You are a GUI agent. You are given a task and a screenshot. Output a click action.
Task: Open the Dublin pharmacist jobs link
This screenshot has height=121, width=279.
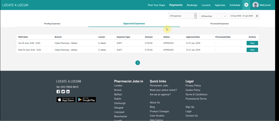point(118,99)
